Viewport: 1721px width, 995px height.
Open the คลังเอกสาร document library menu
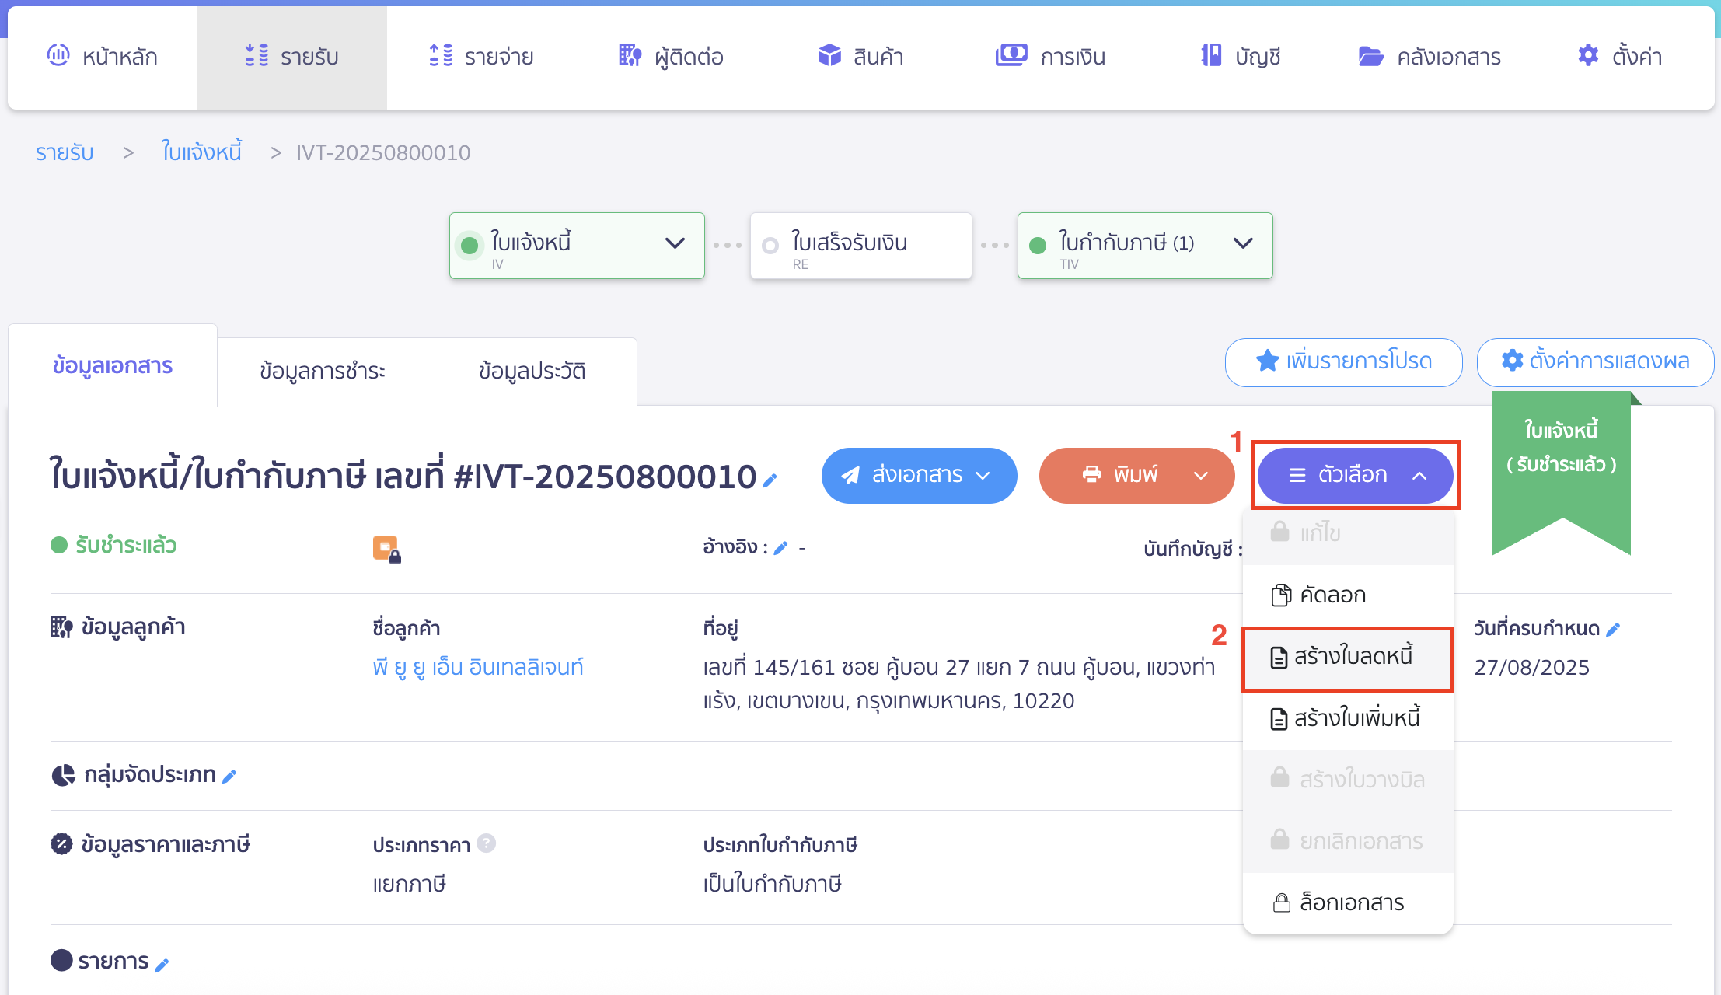1430,57
